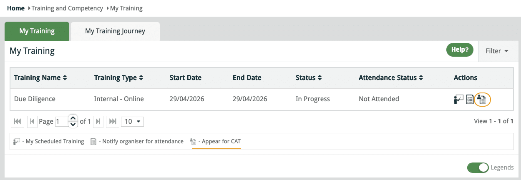Go to first page pagination icon

pyautogui.click(x=18, y=121)
